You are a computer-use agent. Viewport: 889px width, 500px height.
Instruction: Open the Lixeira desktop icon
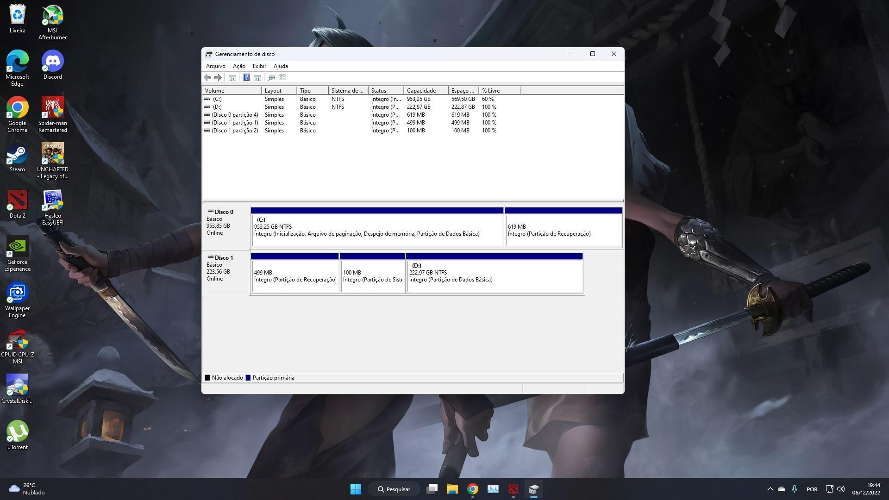[18, 19]
